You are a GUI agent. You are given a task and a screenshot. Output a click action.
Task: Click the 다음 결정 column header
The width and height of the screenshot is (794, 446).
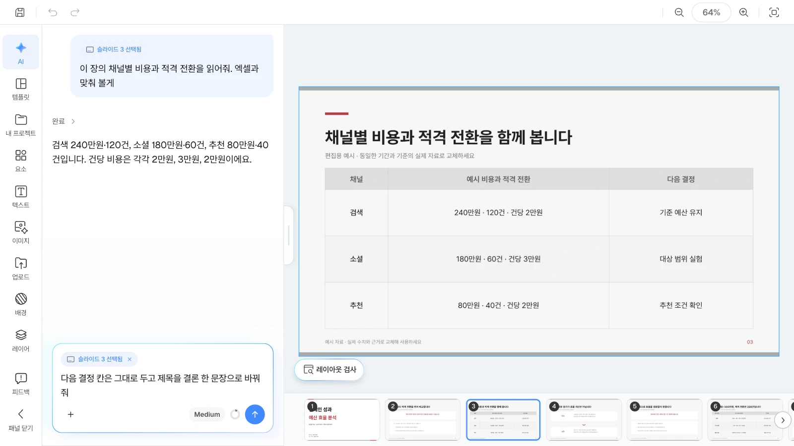coord(681,179)
